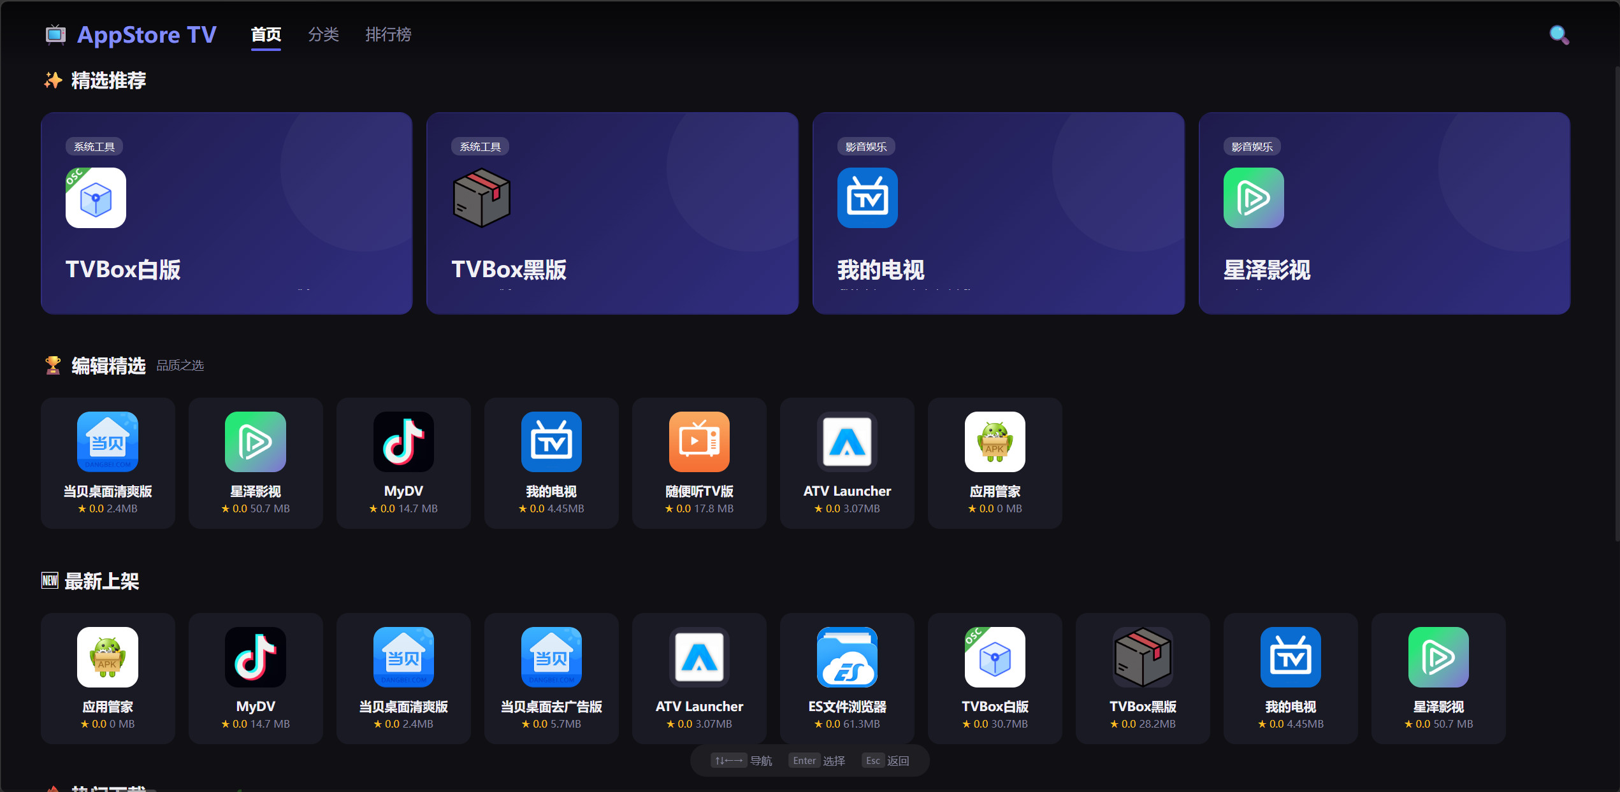Click the ATV Launcher icon under 编辑精选
The width and height of the screenshot is (1620, 792).
(x=847, y=442)
